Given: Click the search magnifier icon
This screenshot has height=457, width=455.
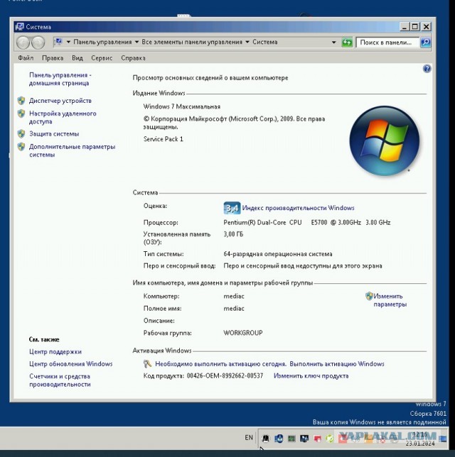Looking at the screenshot, I should coord(426,43).
